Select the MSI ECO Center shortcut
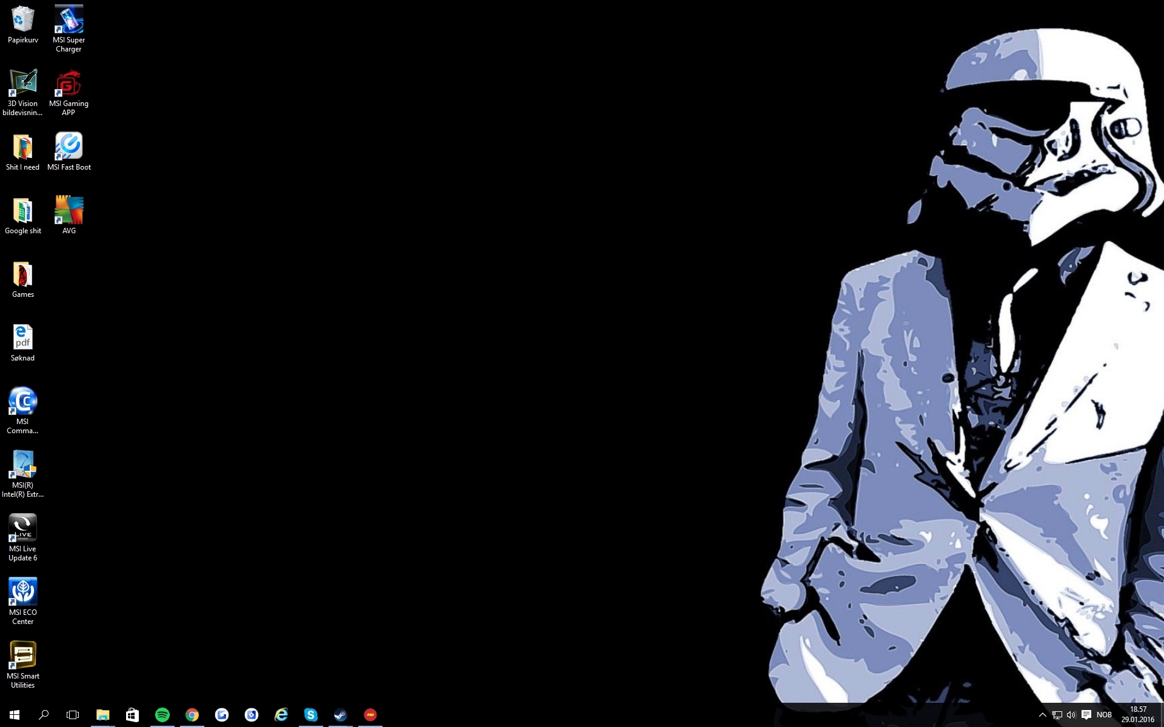Screen dimensions: 1164x727 23,602
